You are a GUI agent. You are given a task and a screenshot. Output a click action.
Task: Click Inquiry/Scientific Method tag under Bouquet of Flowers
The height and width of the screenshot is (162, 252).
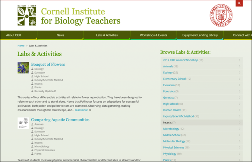(48, 80)
